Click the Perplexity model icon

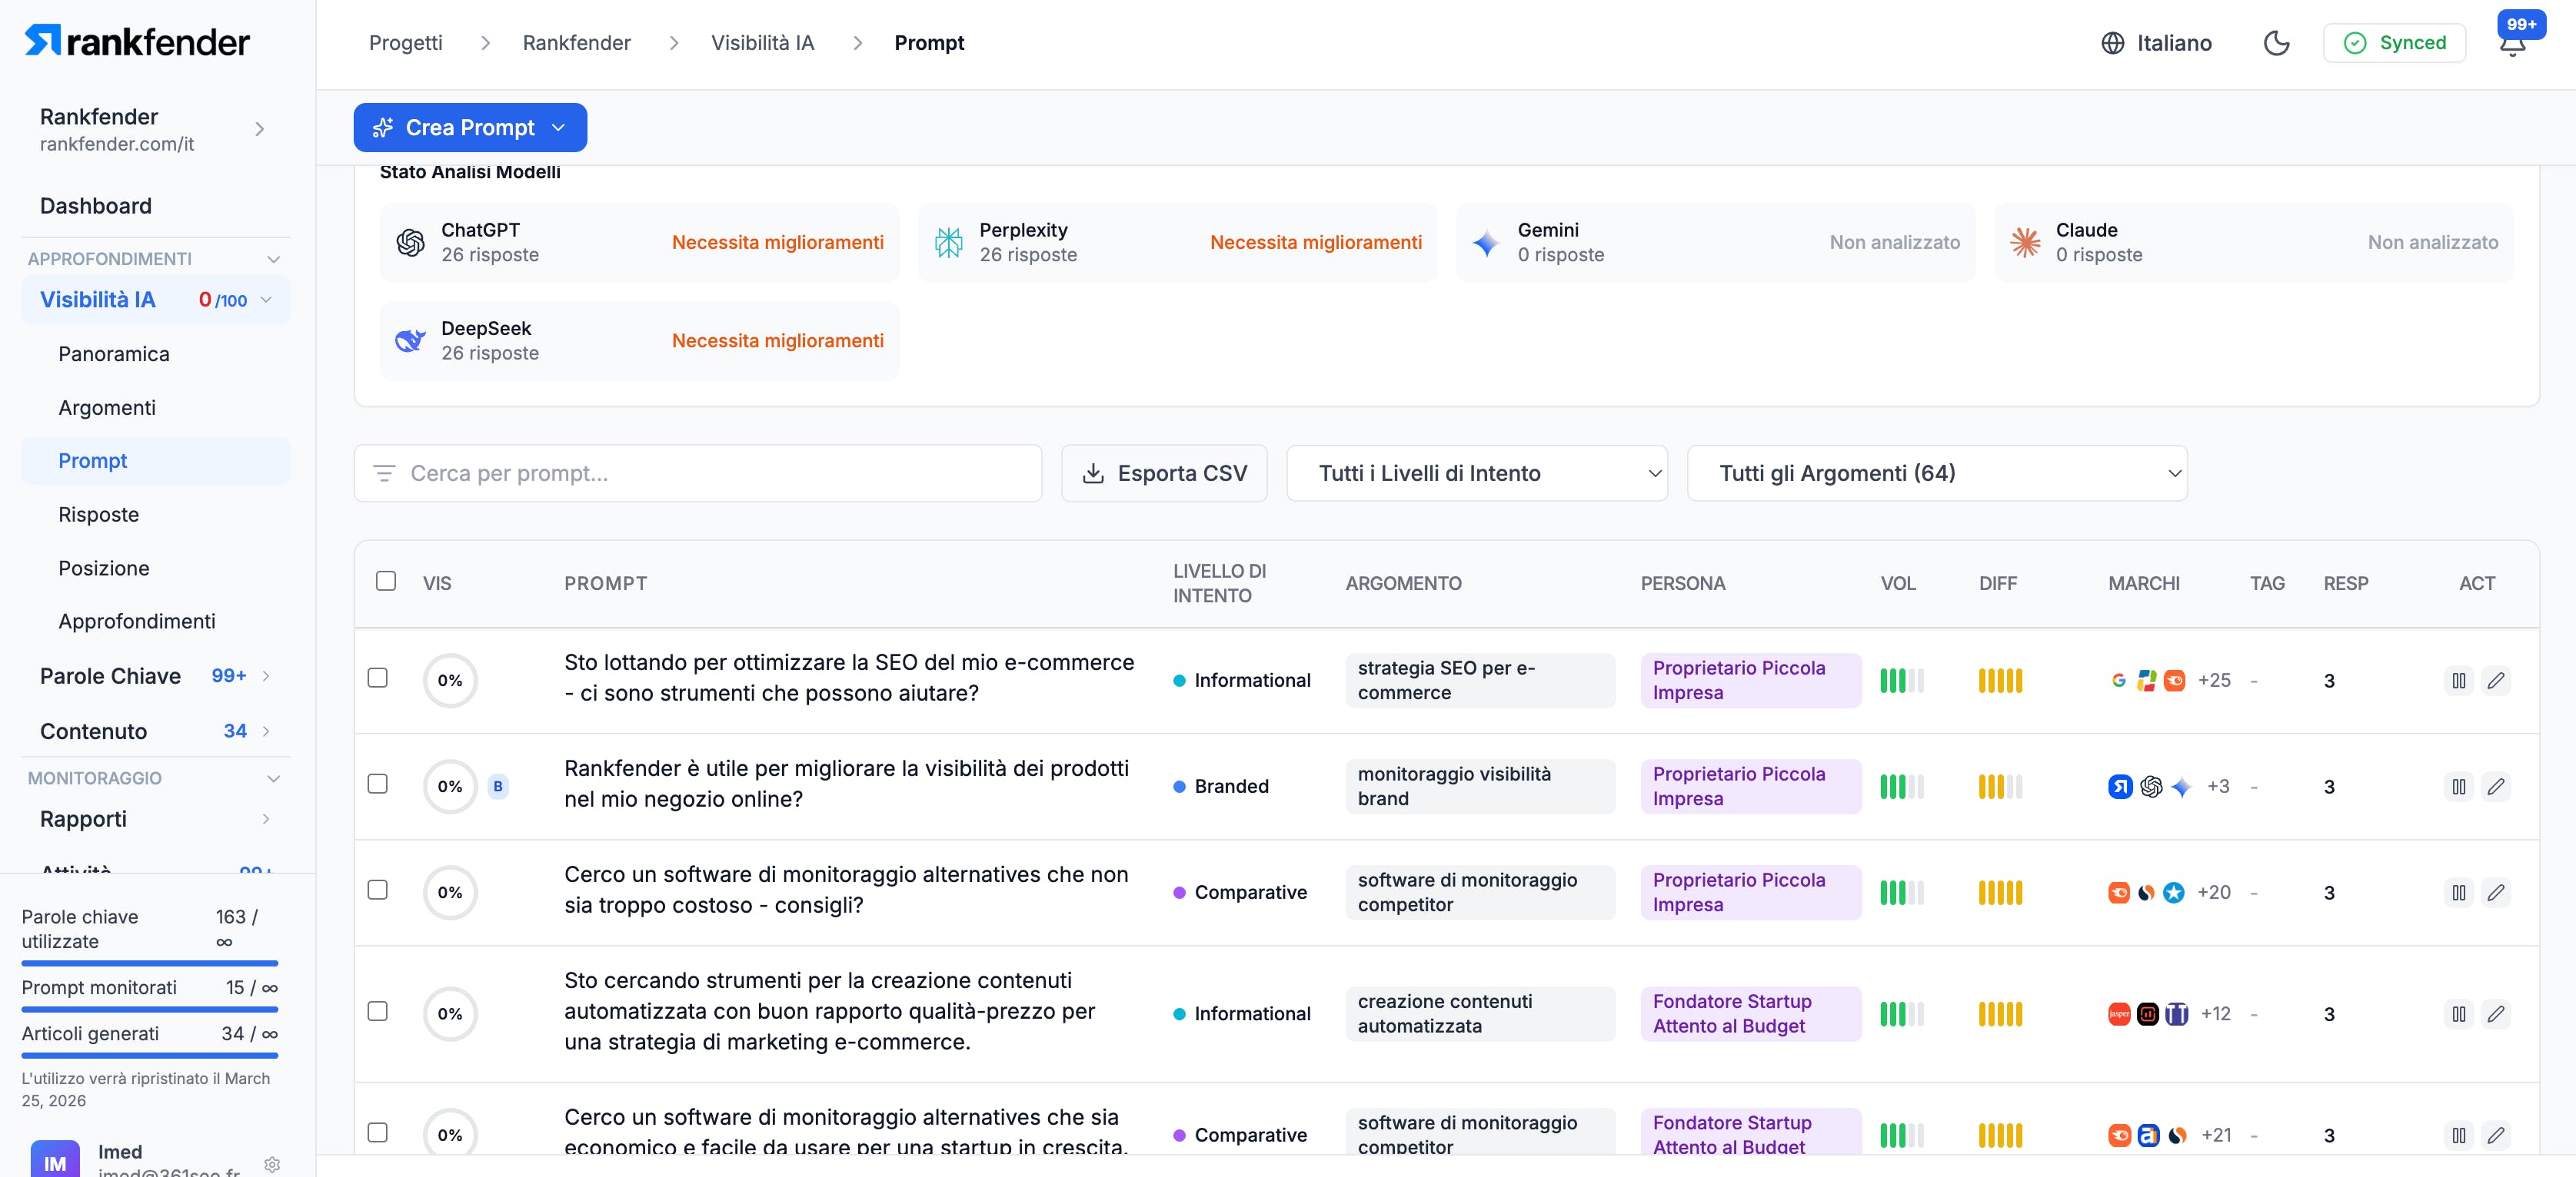click(x=948, y=242)
